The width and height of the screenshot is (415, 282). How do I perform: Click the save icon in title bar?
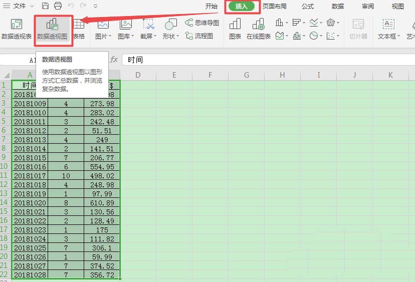click(x=46, y=6)
